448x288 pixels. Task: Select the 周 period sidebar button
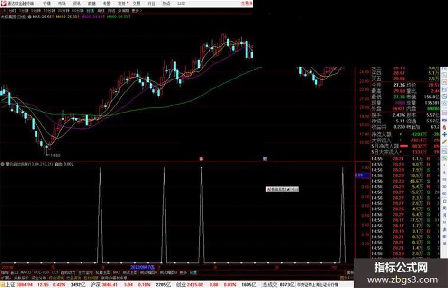pyautogui.click(x=444, y=208)
